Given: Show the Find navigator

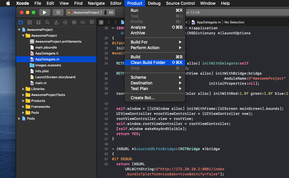Looking at the screenshot, I should click(47, 23).
